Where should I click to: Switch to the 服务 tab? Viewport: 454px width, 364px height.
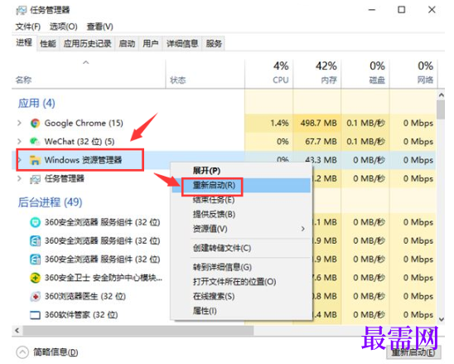pyautogui.click(x=214, y=44)
